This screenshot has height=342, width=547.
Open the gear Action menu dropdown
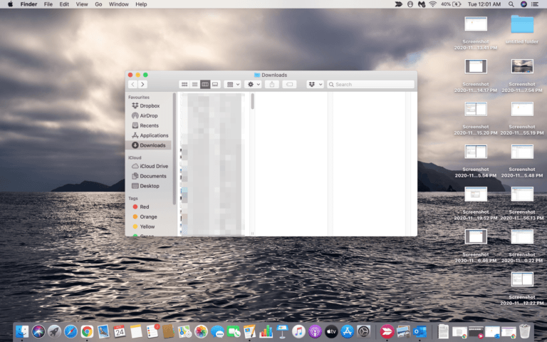click(x=253, y=84)
